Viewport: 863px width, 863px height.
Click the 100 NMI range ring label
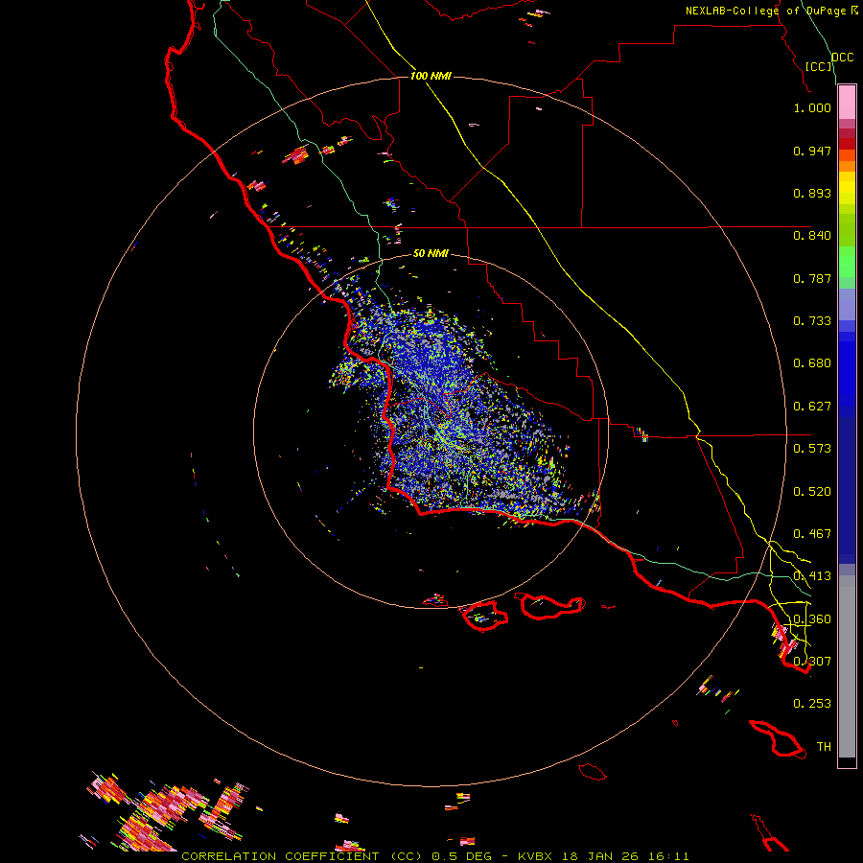[x=431, y=76]
